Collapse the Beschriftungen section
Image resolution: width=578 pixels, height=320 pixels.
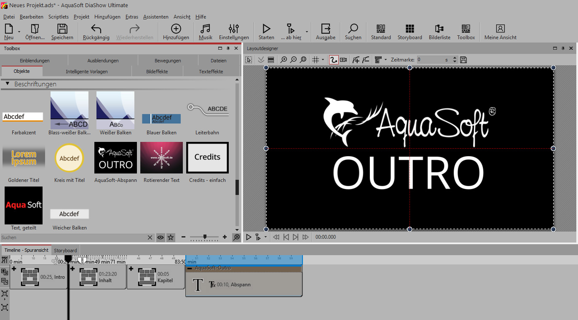(x=7, y=84)
